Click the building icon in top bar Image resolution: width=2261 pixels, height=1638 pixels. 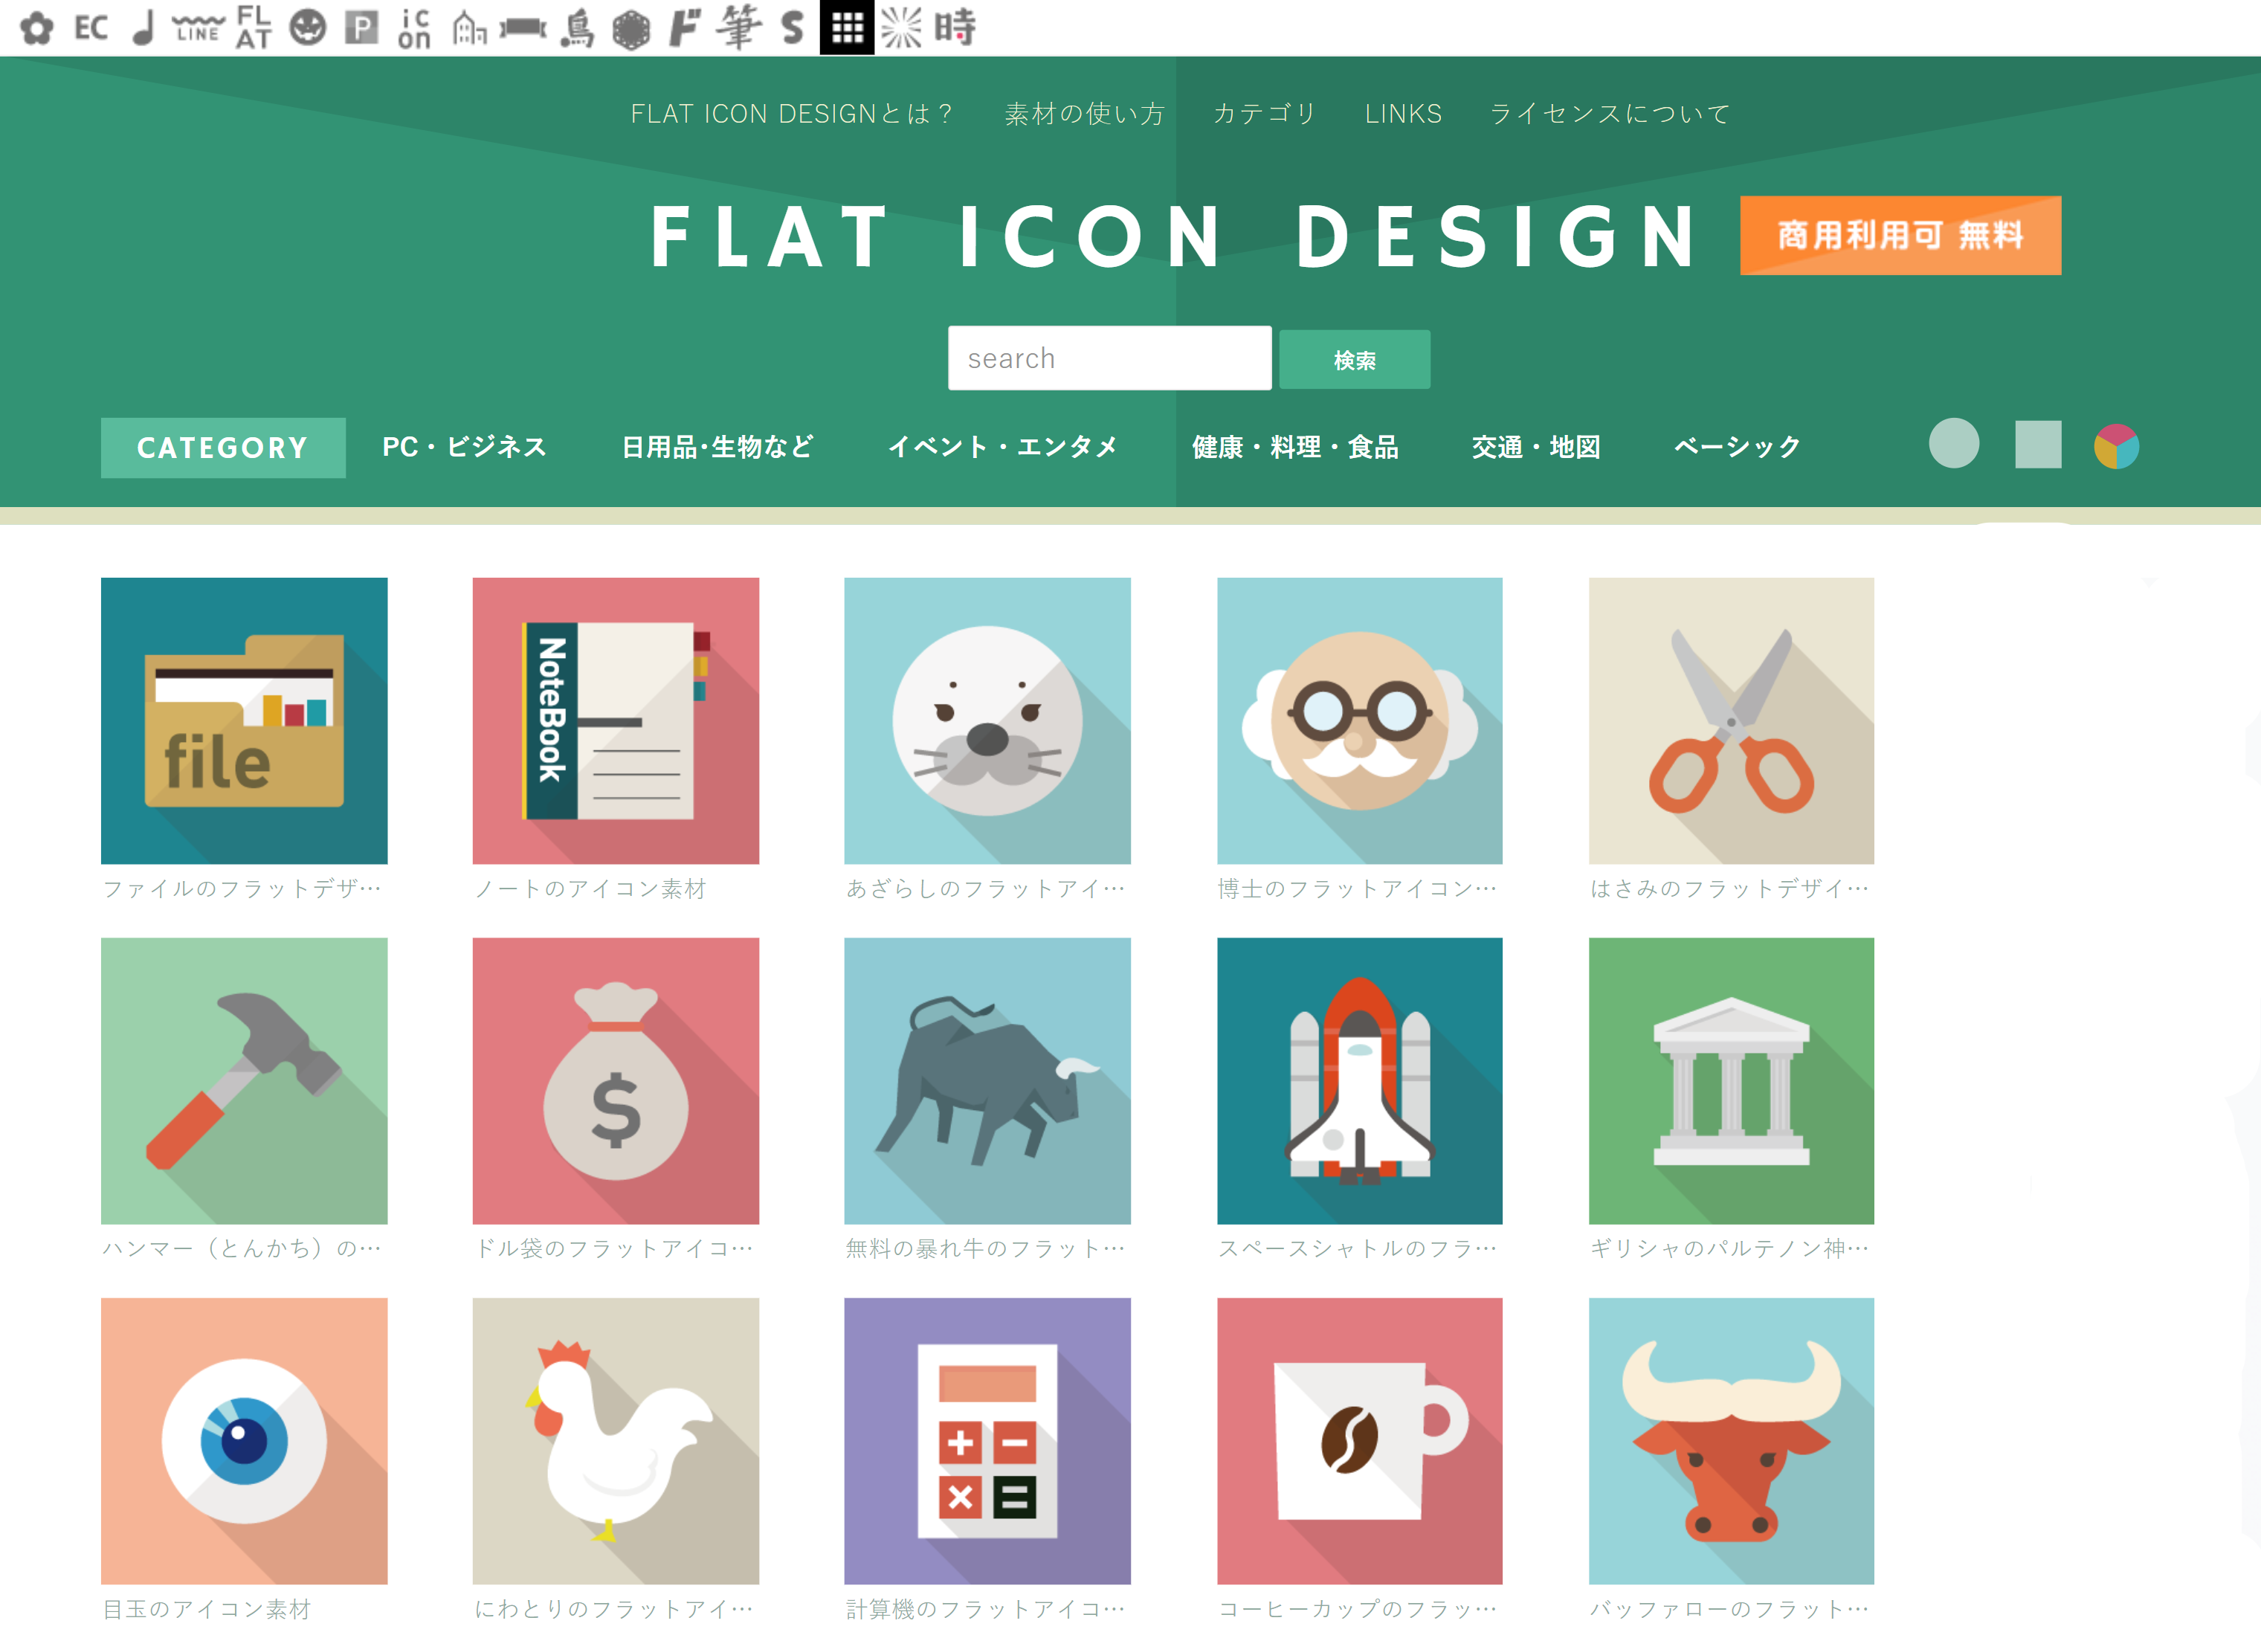point(468,28)
